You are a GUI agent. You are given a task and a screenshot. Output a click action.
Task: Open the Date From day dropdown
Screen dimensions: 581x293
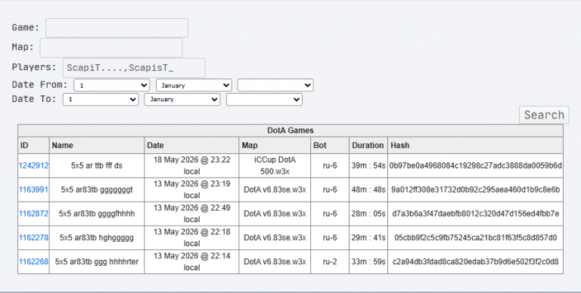click(x=111, y=85)
